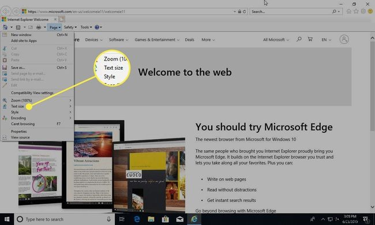
Task: Open the Page menu in command bar
Action: (55, 27)
